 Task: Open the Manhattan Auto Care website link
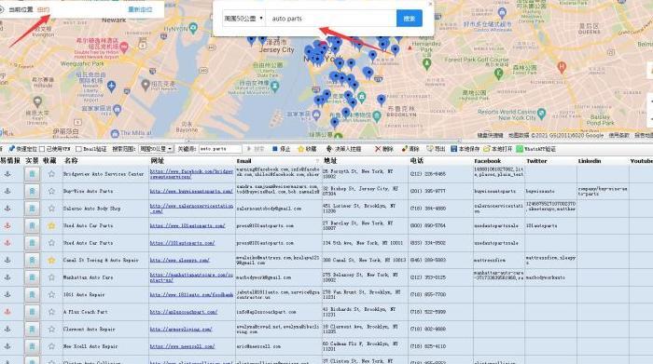point(191,277)
